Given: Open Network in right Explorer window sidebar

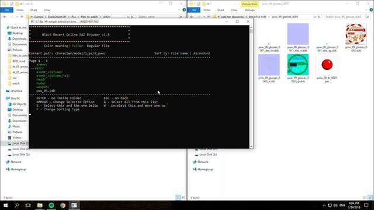Looking at the screenshot, I should pos(203,162).
